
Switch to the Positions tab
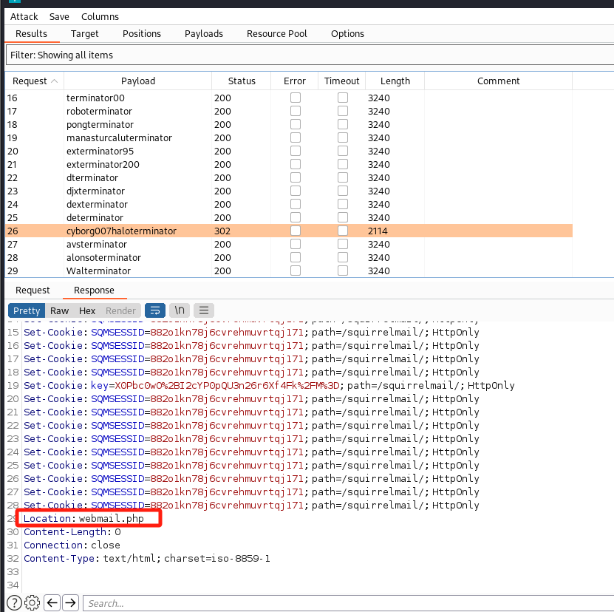142,34
